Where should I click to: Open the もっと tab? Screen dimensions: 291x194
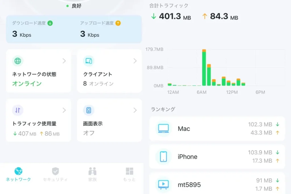[129, 174]
